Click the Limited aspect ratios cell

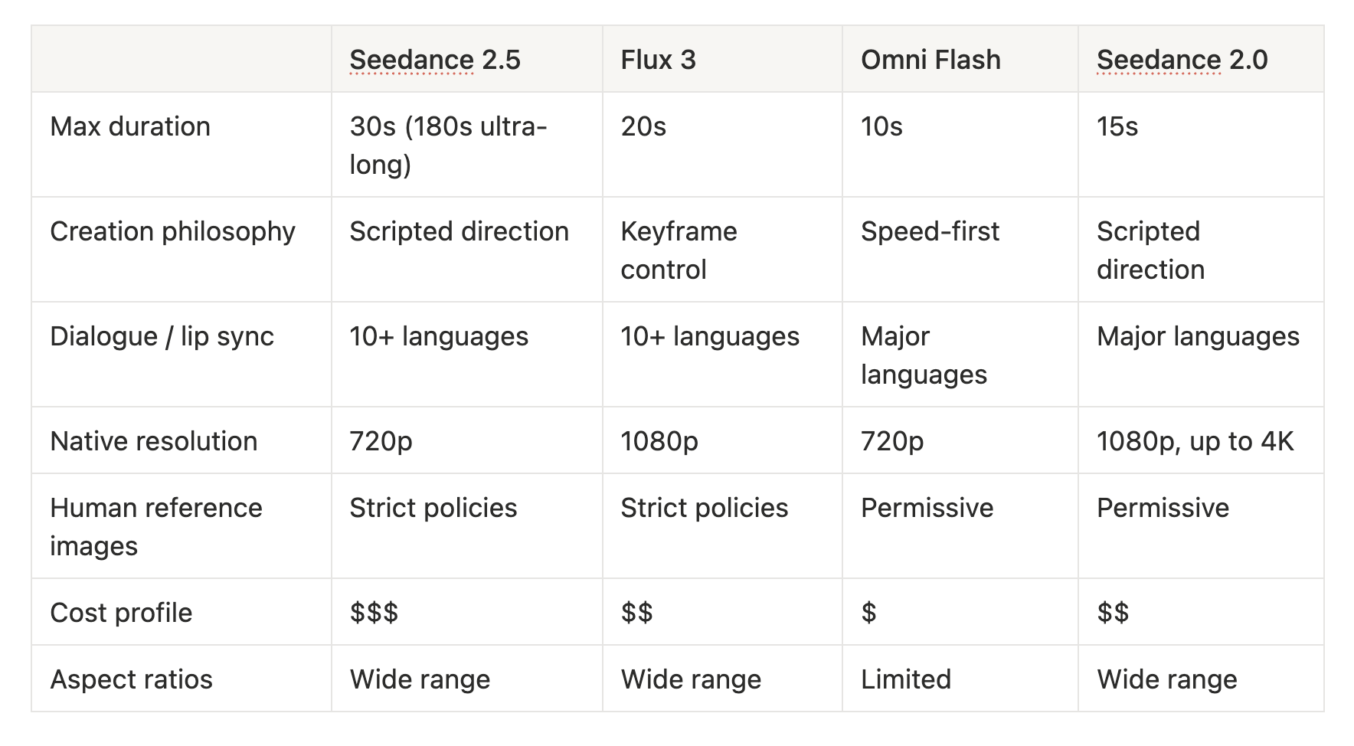(960, 679)
